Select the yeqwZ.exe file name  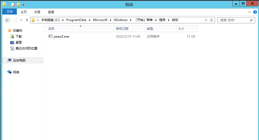(61, 37)
